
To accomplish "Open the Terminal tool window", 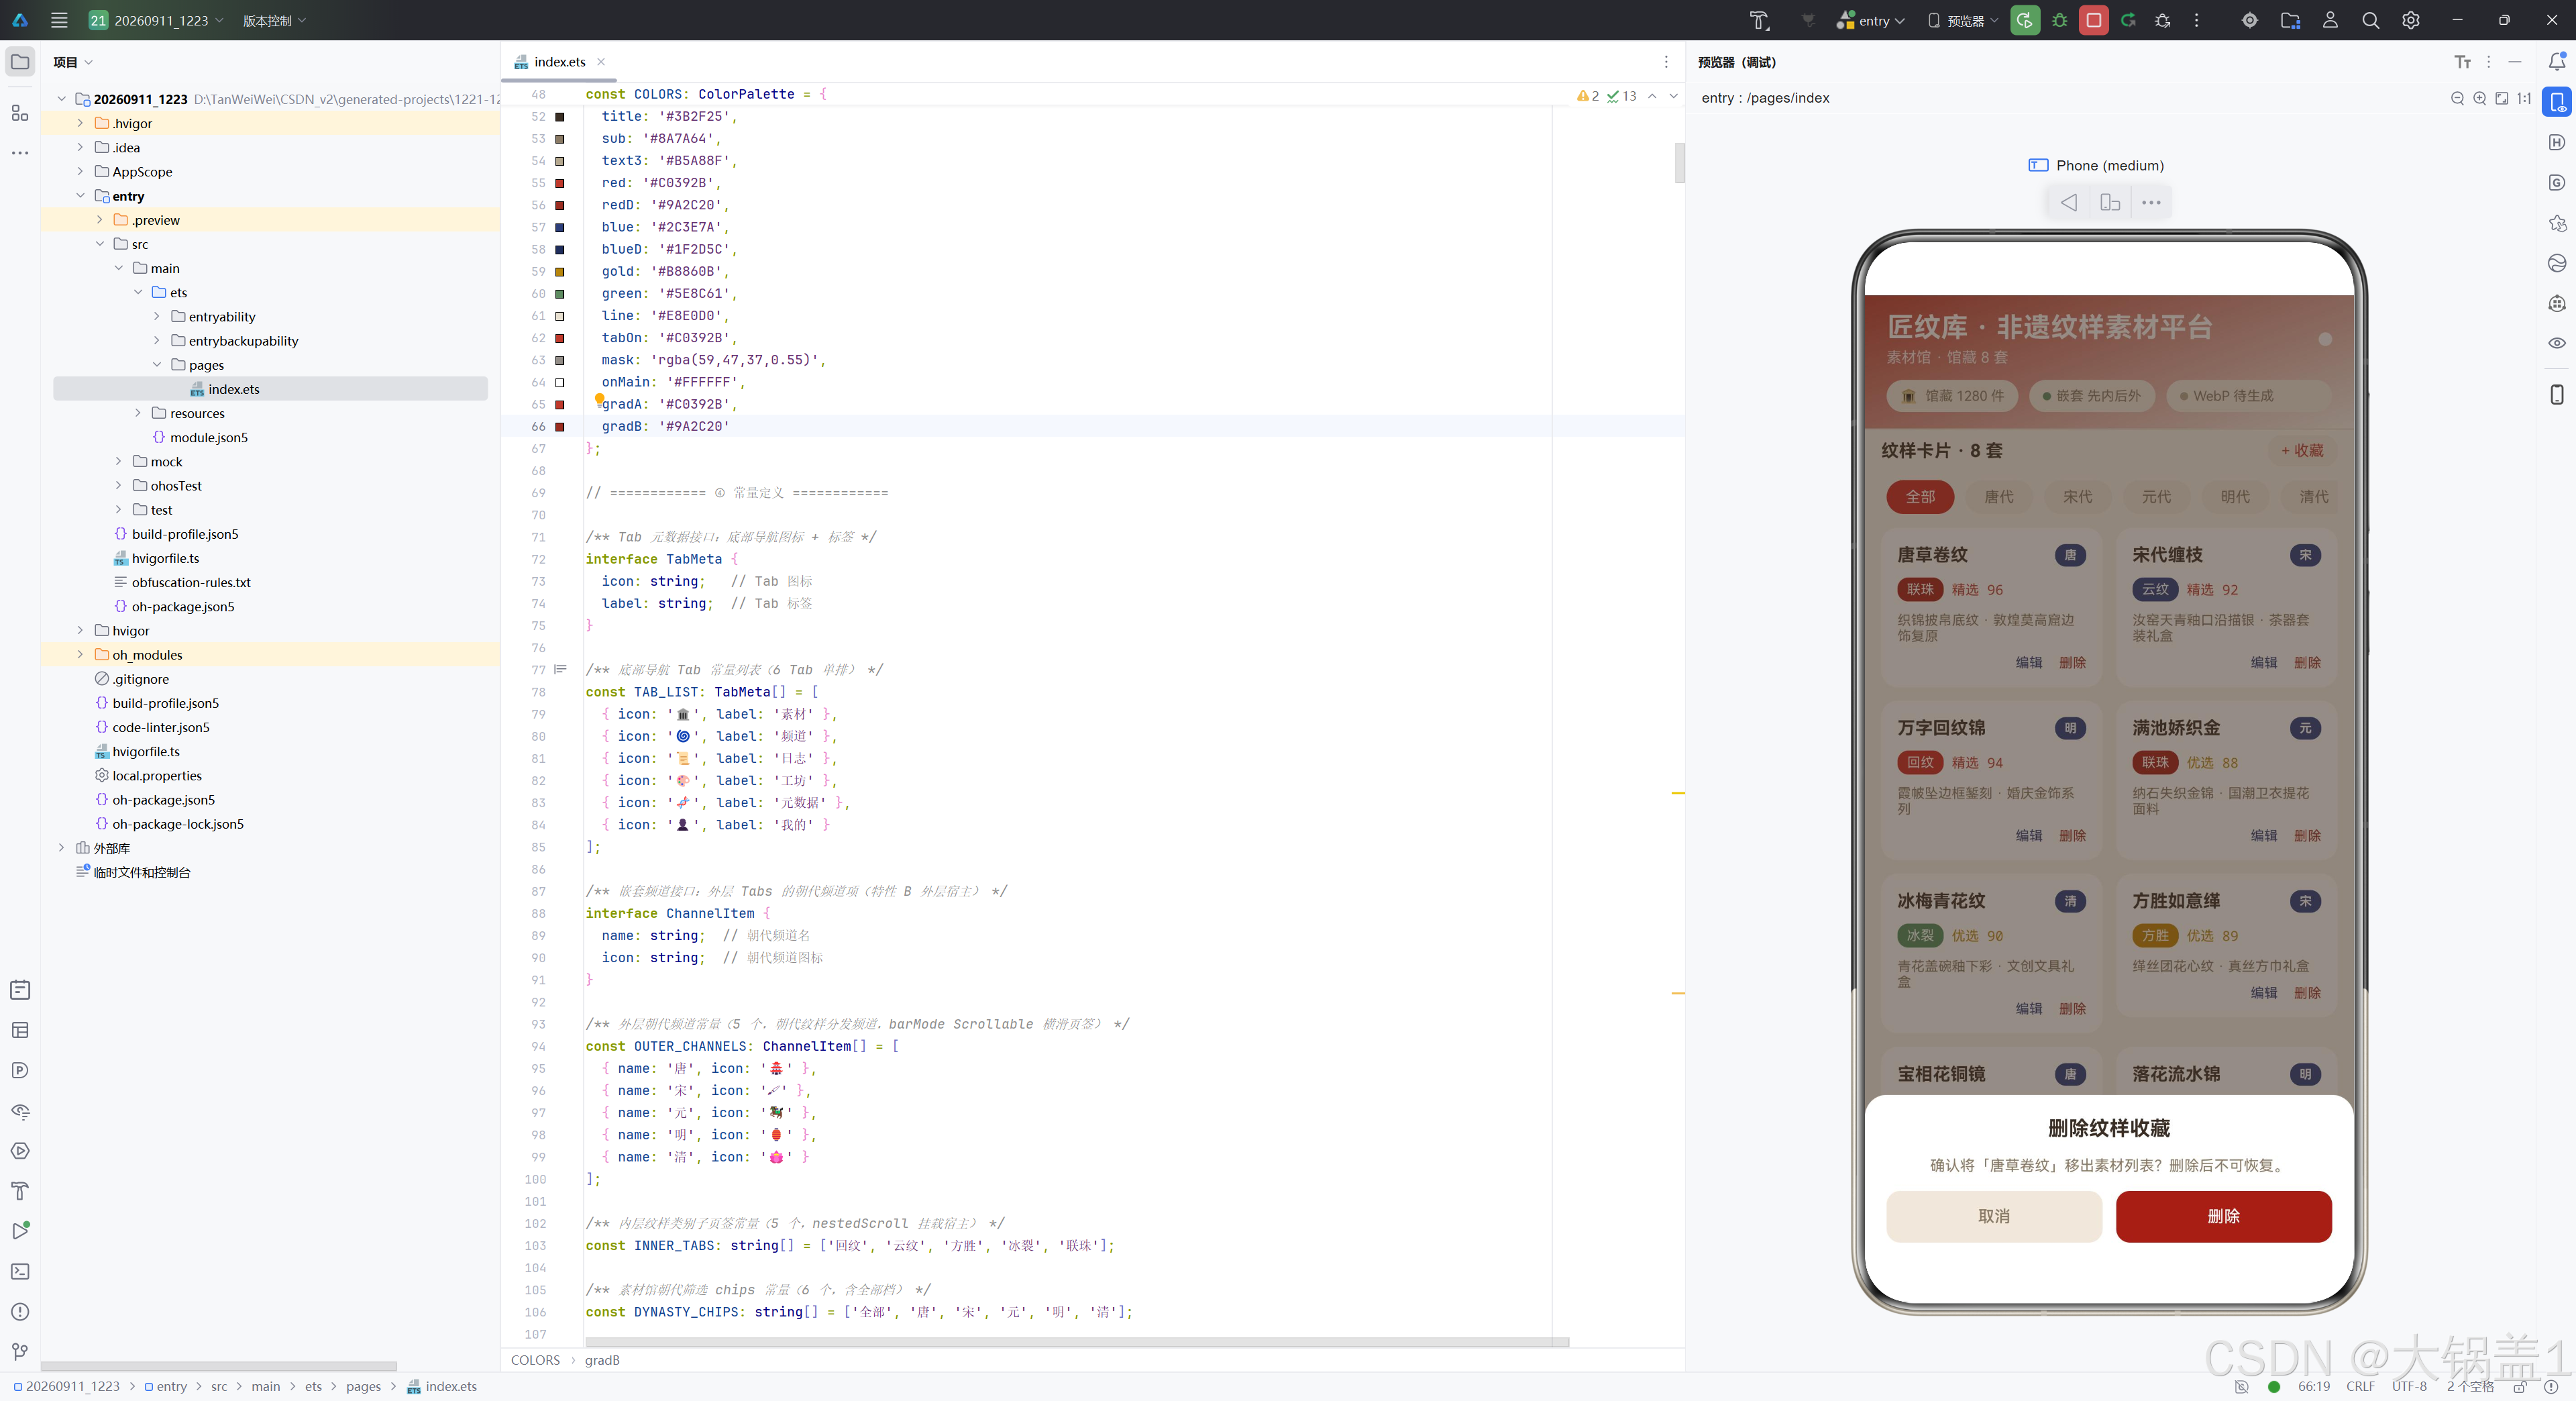I will click(20, 1271).
